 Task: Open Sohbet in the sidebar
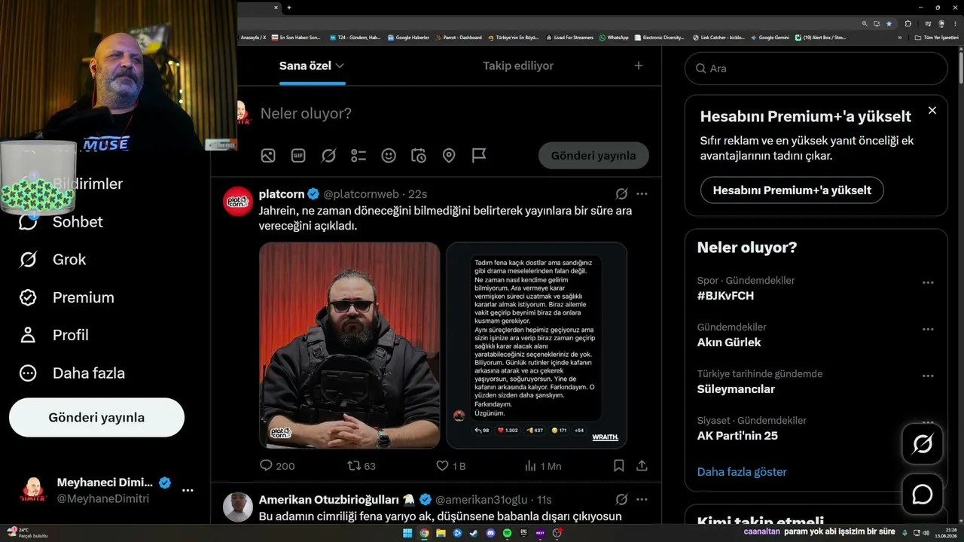(x=61, y=221)
